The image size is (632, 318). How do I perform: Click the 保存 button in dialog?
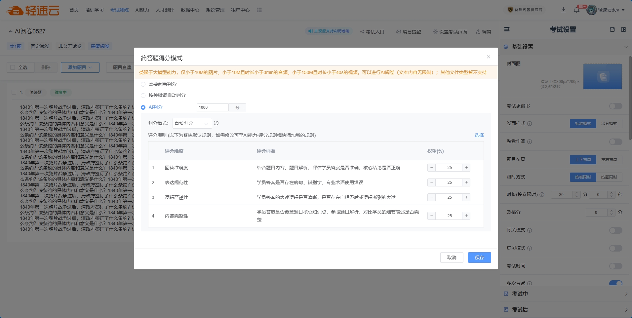coord(479,258)
